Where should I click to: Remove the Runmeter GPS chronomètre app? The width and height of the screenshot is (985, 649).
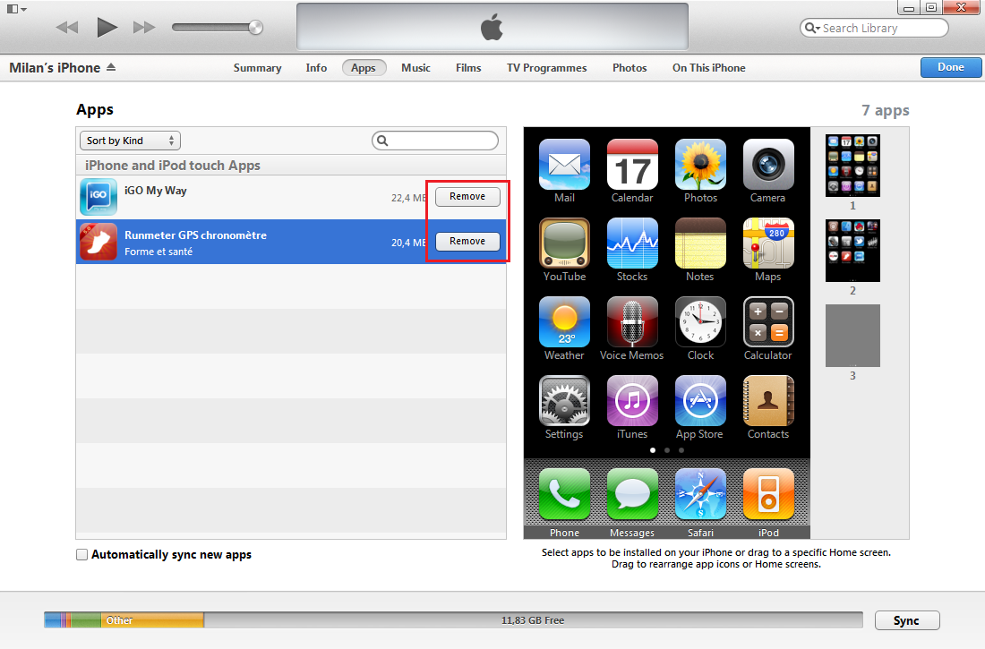click(467, 242)
